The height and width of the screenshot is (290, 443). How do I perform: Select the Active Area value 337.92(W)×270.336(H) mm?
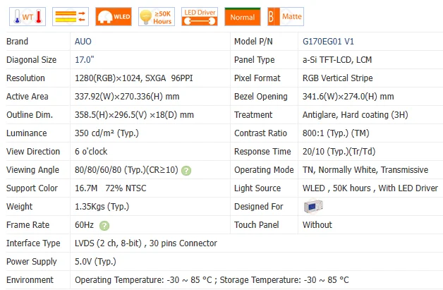tap(127, 97)
